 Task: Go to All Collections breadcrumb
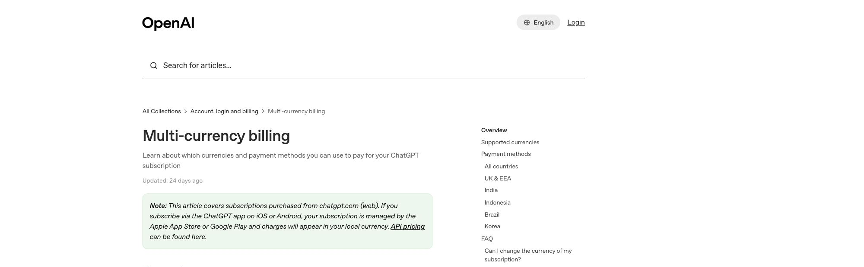(162, 111)
